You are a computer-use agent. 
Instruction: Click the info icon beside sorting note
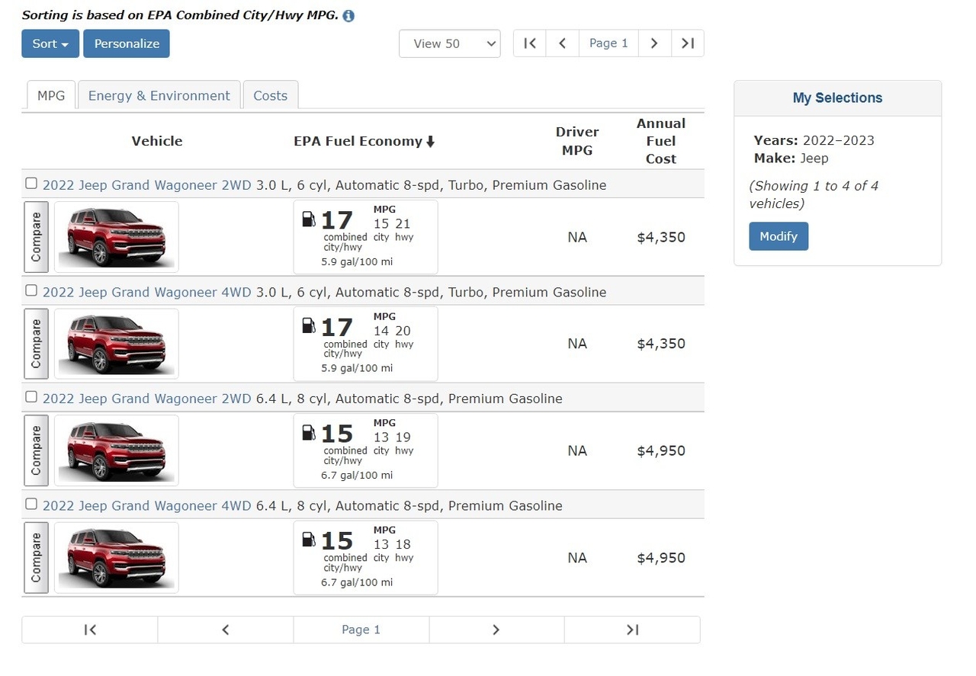348,15
